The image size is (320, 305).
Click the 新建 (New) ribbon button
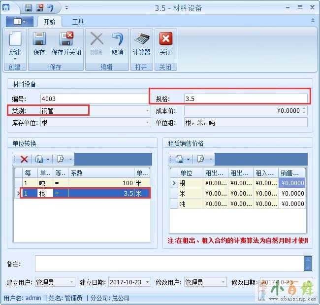click(x=15, y=44)
